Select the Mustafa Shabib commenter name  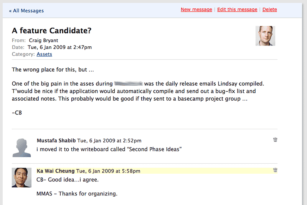click(x=56, y=140)
